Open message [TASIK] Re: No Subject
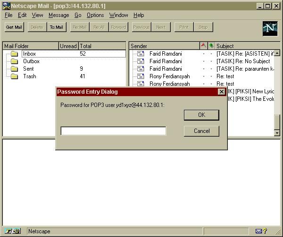 pyautogui.click(x=243, y=61)
